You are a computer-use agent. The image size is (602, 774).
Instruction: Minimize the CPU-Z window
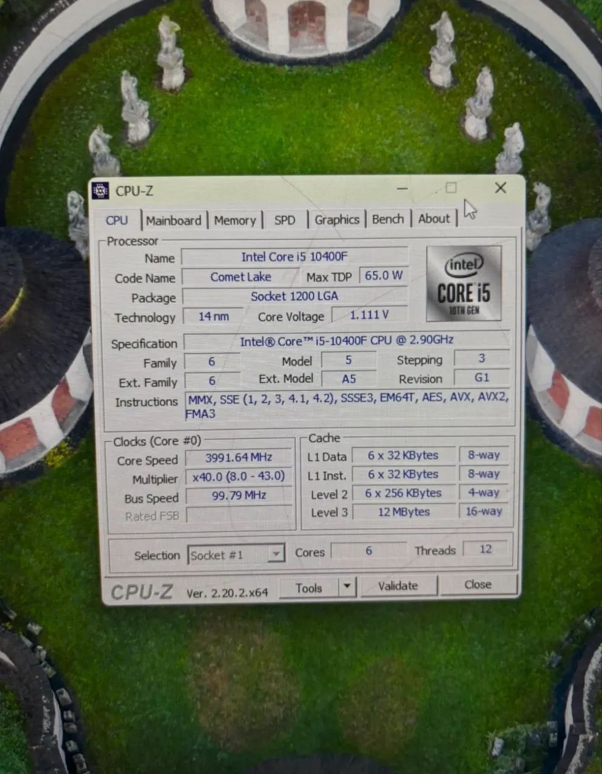point(403,189)
